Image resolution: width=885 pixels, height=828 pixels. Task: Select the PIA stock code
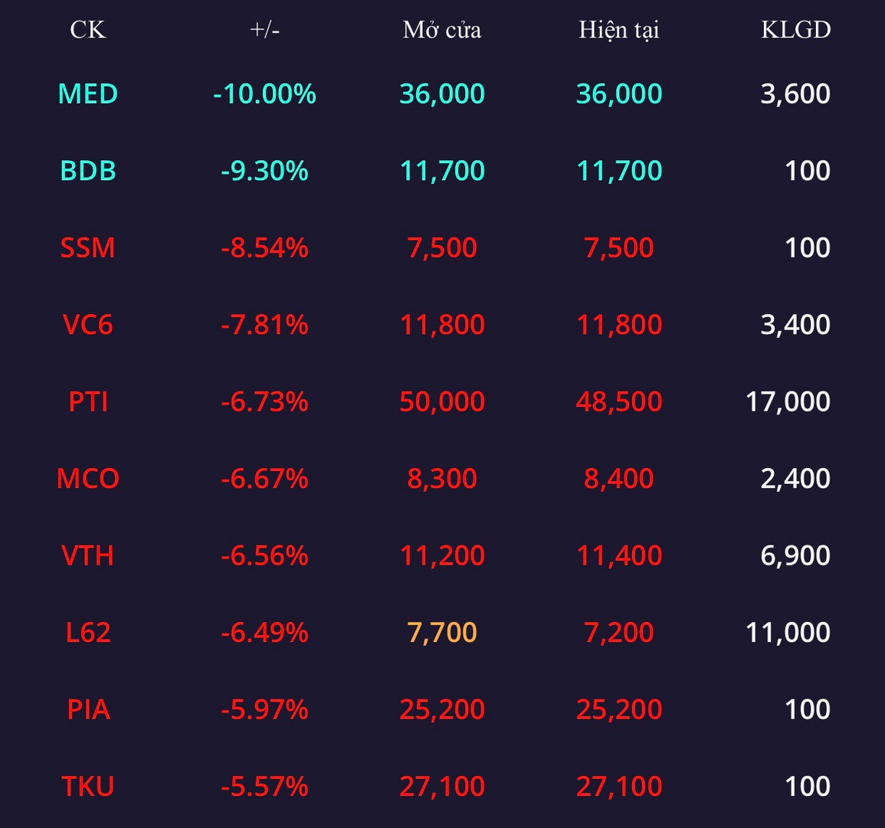88,709
